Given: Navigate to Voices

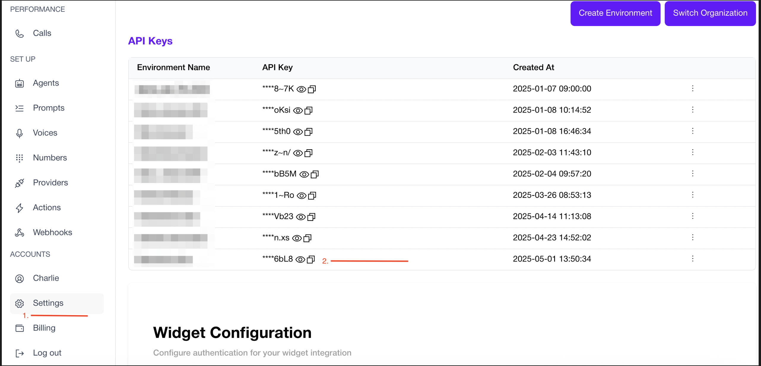Looking at the screenshot, I should (45, 133).
